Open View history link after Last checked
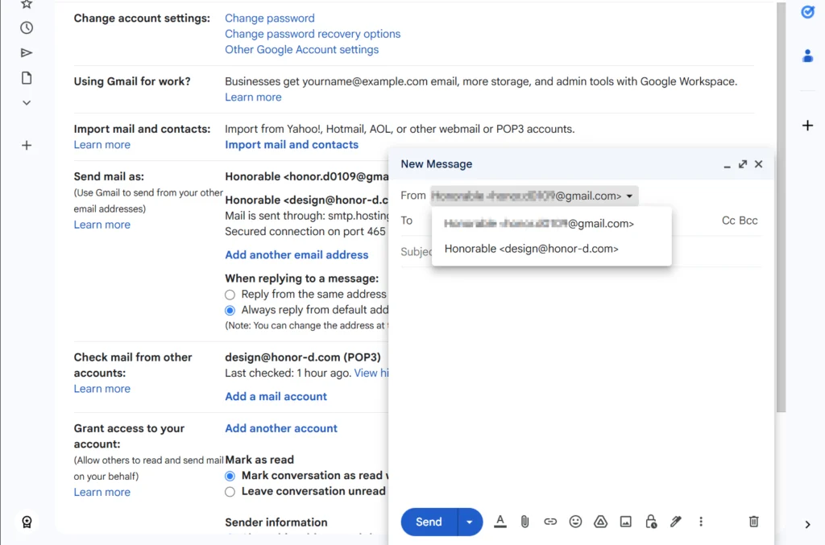Image resolution: width=825 pixels, height=545 pixels. click(371, 374)
